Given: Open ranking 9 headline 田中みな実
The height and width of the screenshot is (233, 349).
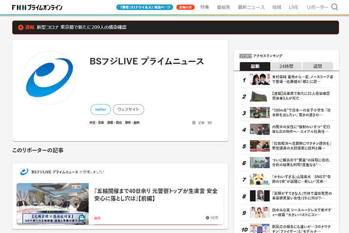Looking at the screenshot, I should (x=302, y=212).
